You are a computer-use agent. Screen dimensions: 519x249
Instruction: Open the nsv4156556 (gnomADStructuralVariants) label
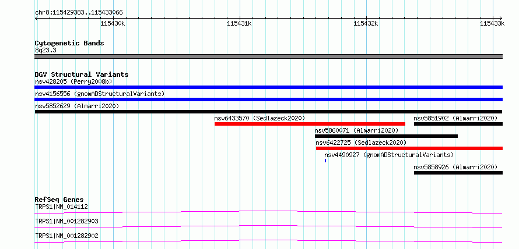(x=100, y=94)
